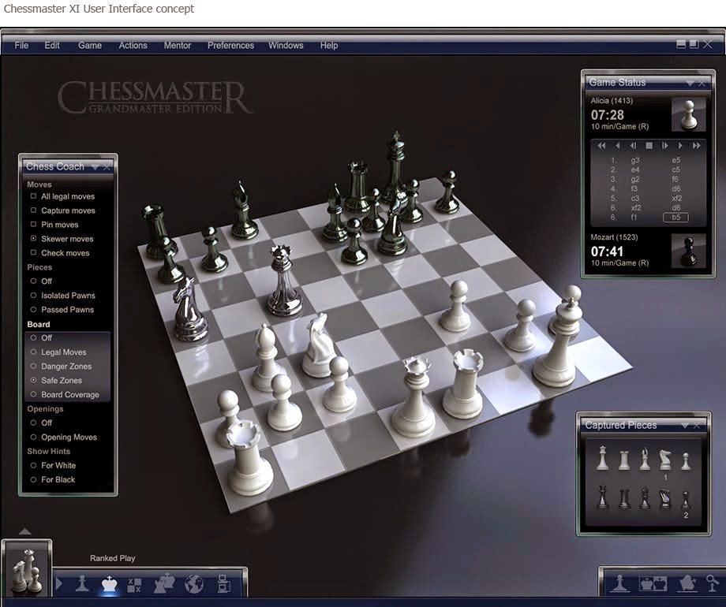Stop playback with the square stop button
Viewport: 726px width, 607px height.
[649, 146]
